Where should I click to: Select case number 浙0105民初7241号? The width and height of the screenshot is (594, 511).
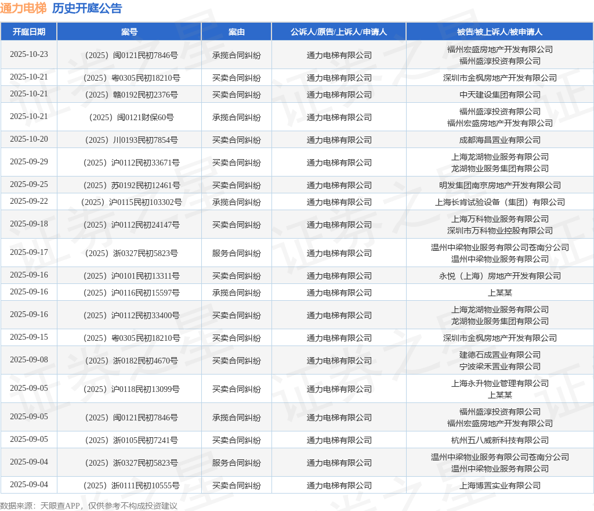pyautogui.click(x=132, y=440)
